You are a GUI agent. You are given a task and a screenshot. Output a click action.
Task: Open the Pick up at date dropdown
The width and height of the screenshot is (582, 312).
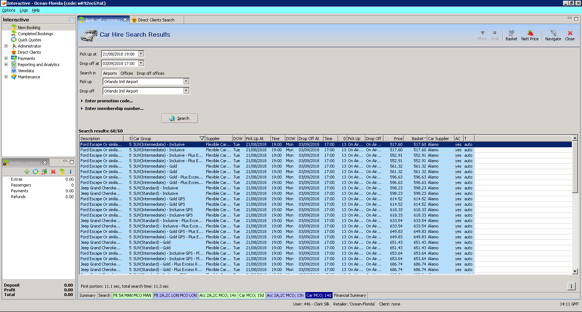click(141, 54)
